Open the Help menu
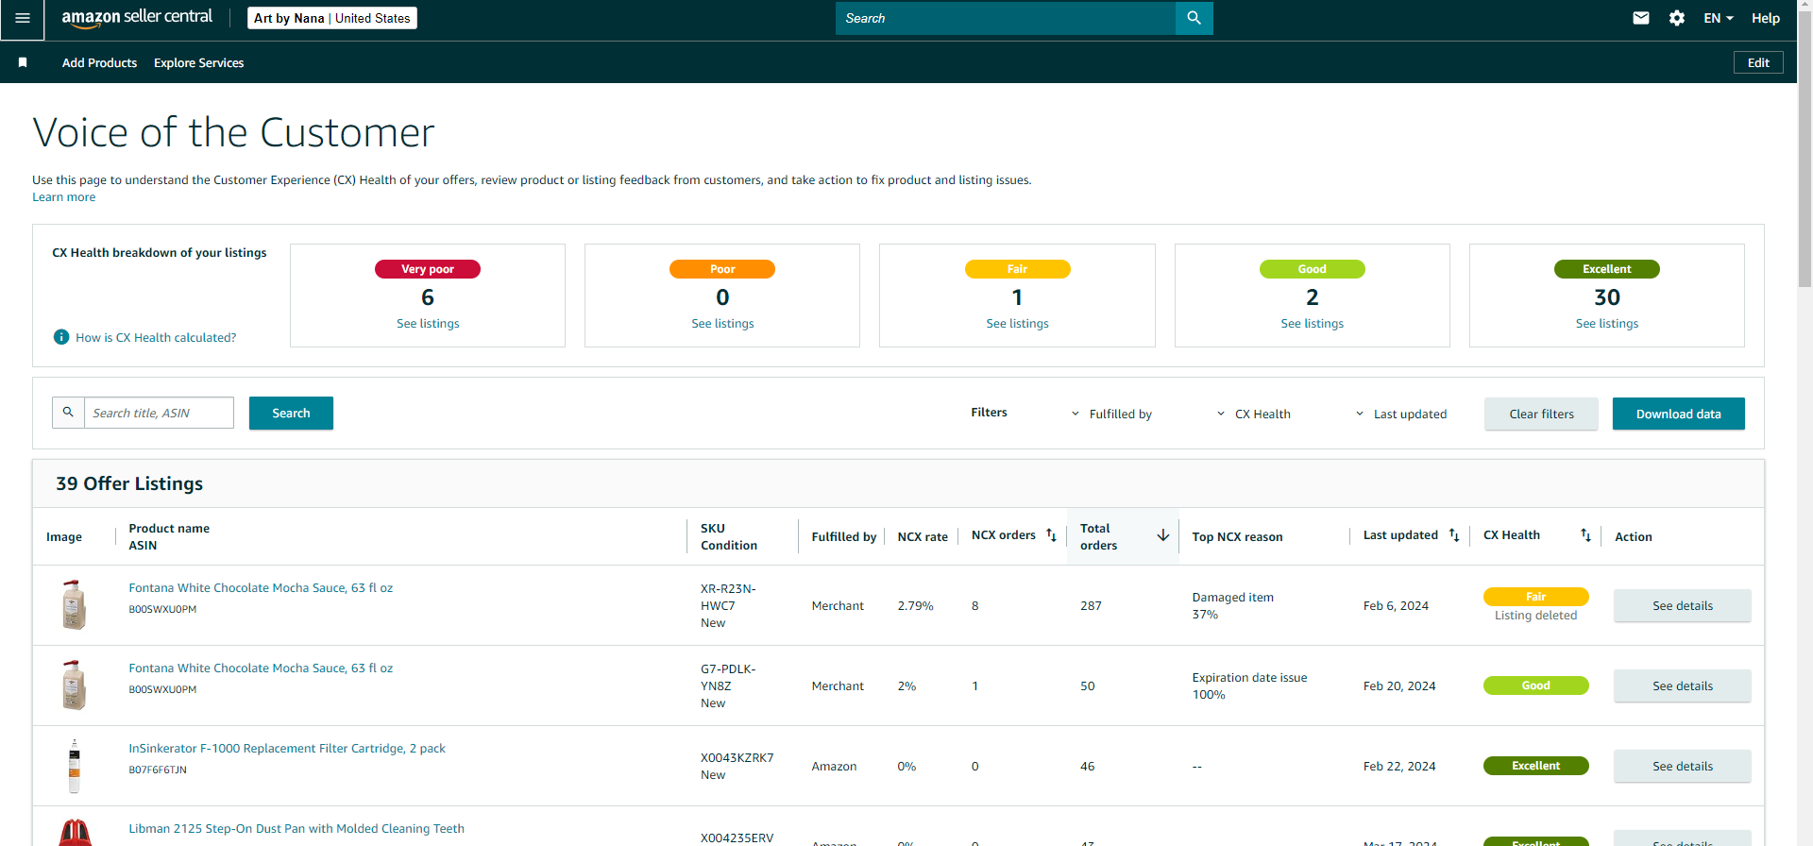1813x846 pixels. point(1766,18)
